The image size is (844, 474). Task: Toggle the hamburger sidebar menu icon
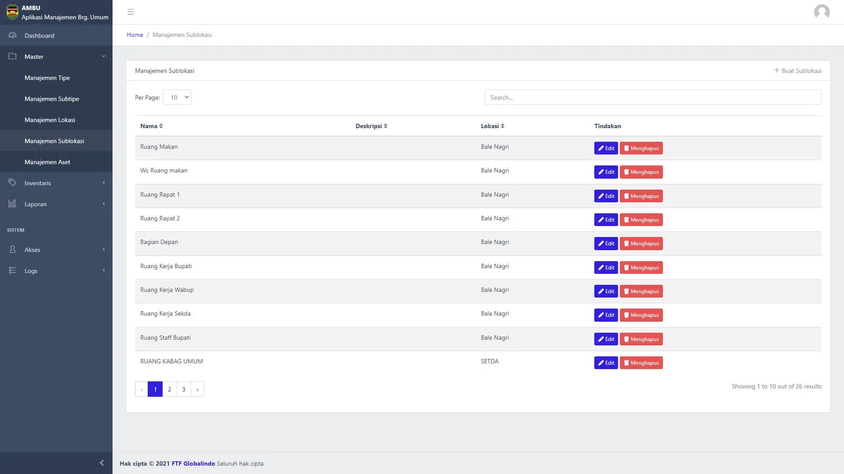tap(131, 12)
